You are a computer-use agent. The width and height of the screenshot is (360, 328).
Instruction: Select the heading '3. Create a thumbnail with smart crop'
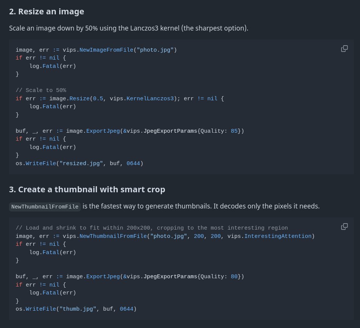coord(87,190)
